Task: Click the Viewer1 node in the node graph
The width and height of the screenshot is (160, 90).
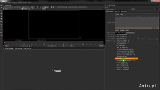Action: (x=58, y=71)
